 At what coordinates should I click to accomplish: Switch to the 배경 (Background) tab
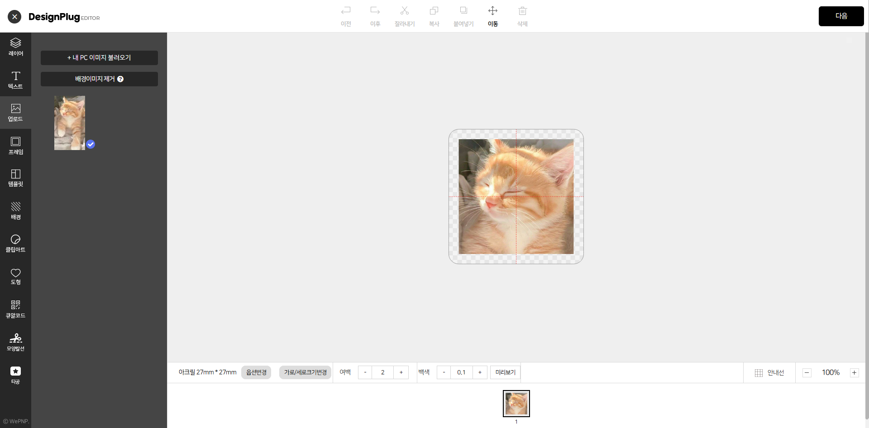[x=15, y=211]
